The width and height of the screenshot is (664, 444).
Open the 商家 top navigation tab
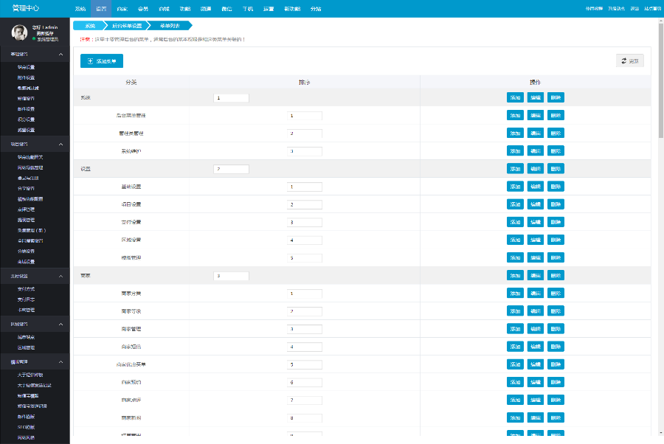(x=122, y=9)
